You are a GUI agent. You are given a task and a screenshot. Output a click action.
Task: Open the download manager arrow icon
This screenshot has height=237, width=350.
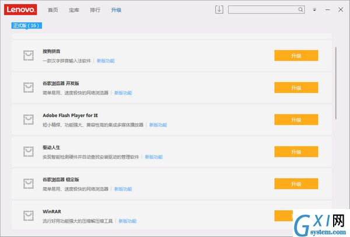click(219, 9)
